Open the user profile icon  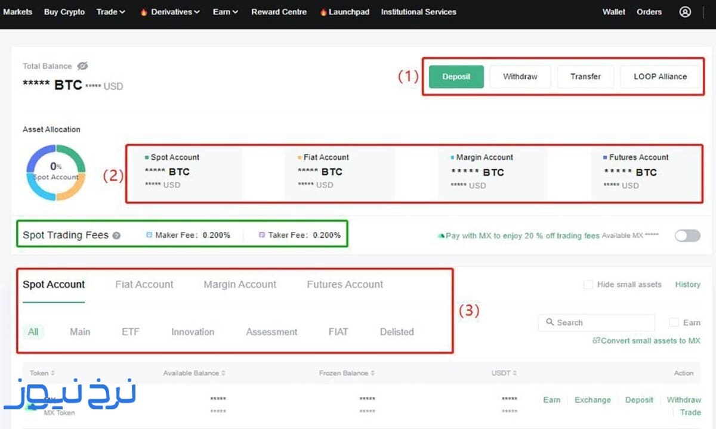685,12
